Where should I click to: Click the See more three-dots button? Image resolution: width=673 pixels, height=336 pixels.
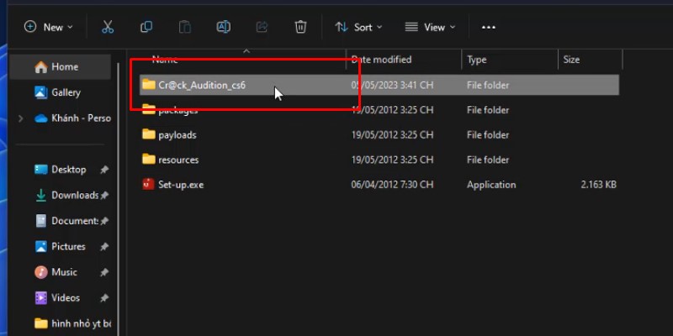489,27
